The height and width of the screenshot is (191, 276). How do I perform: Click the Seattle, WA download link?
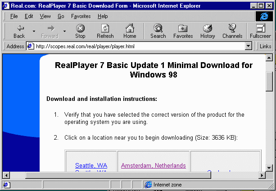(91, 165)
